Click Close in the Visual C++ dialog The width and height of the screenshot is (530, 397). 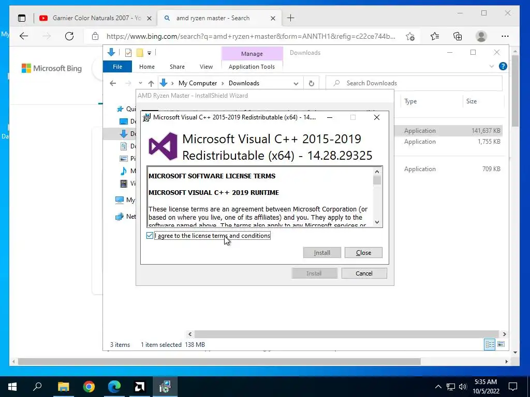(363, 252)
